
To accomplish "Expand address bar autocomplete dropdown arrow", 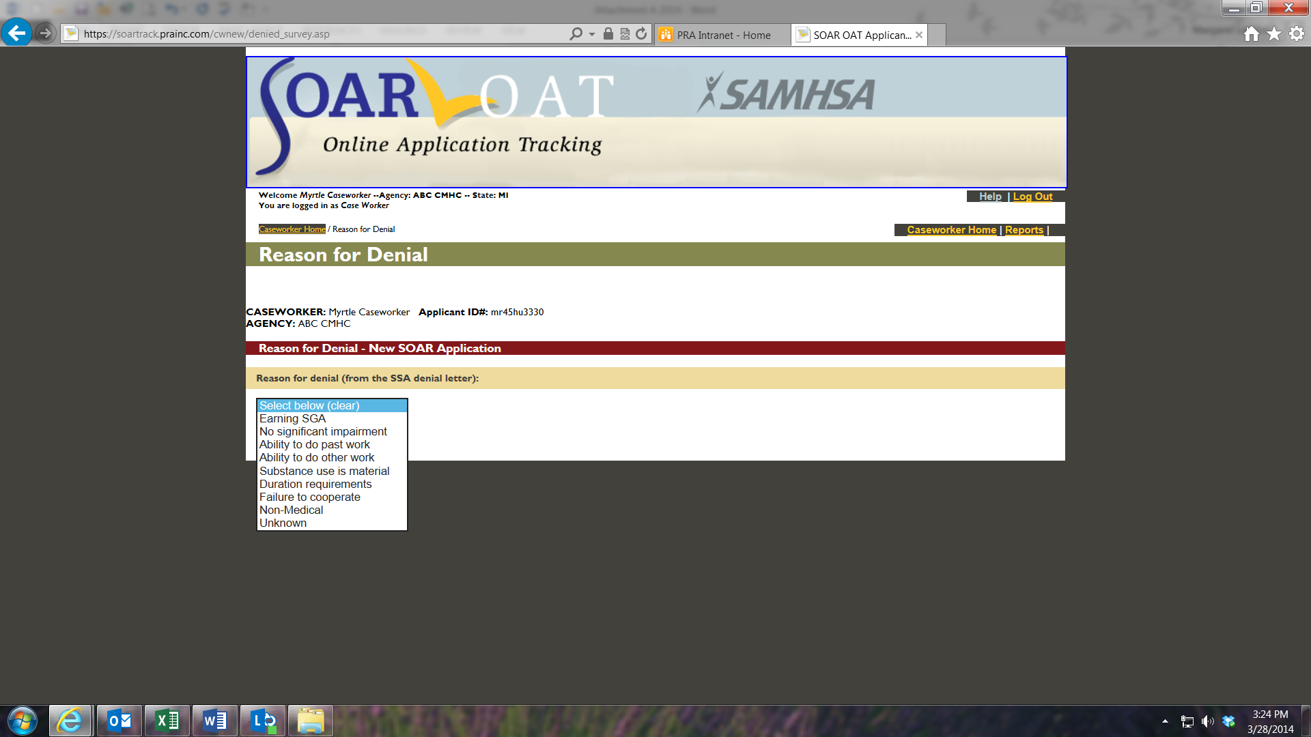I will (x=591, y=34).
